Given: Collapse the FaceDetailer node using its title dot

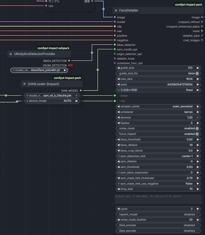Looking at the screenshot, I should tap(116, 10).
